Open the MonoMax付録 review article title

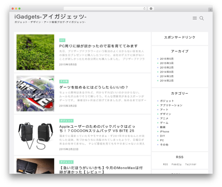tap(101, 170)
